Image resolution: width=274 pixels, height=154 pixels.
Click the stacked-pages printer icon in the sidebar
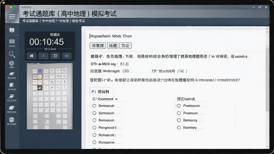pos(12,97)
